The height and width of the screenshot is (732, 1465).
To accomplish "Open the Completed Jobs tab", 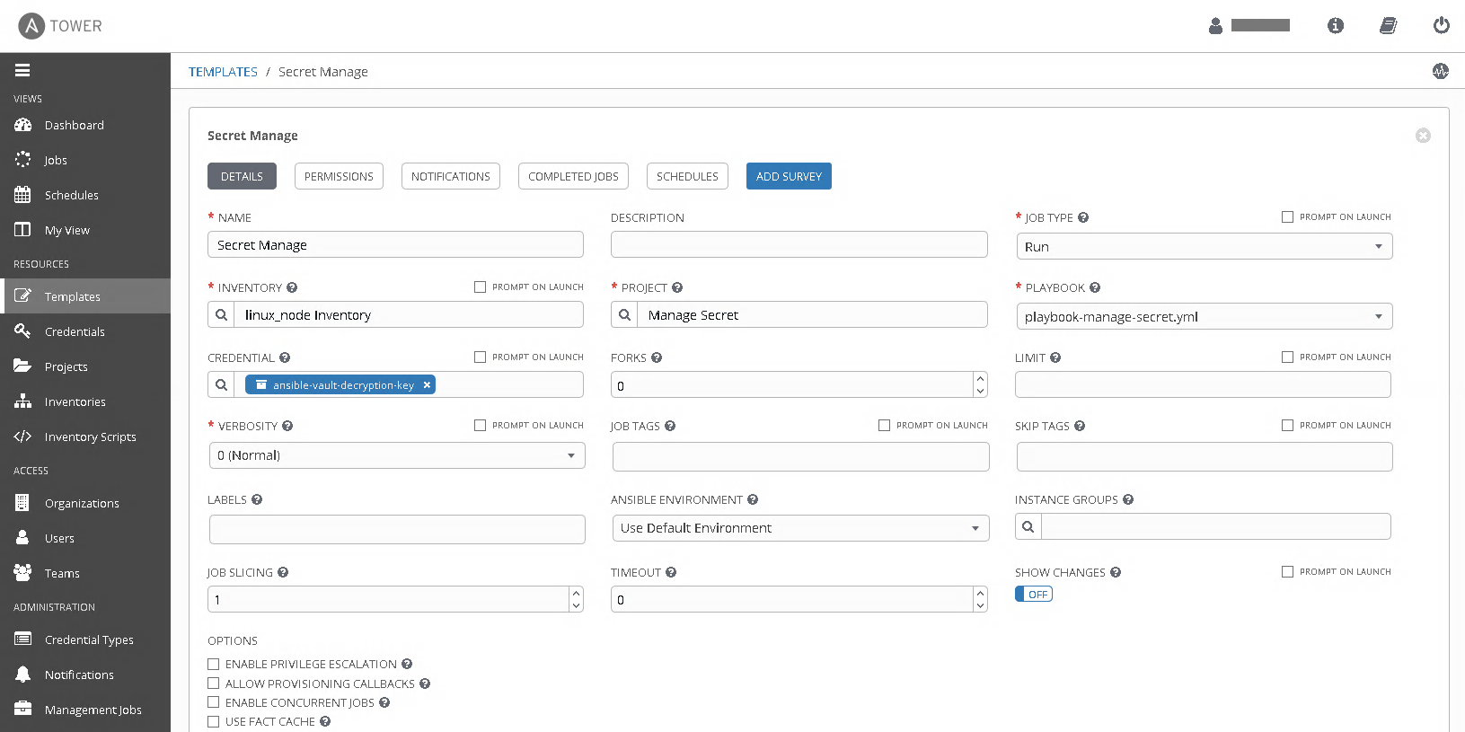I will (x=573, y=177).
